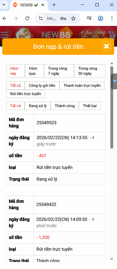Close the NEW88 tab
117x269 pixels.
tap(43, 5)
